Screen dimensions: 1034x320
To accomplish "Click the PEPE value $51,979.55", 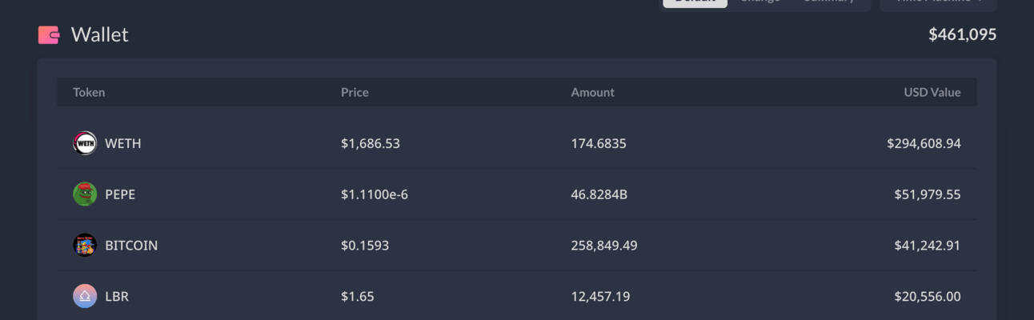I will pyautogui.click(x=928, y=194).
